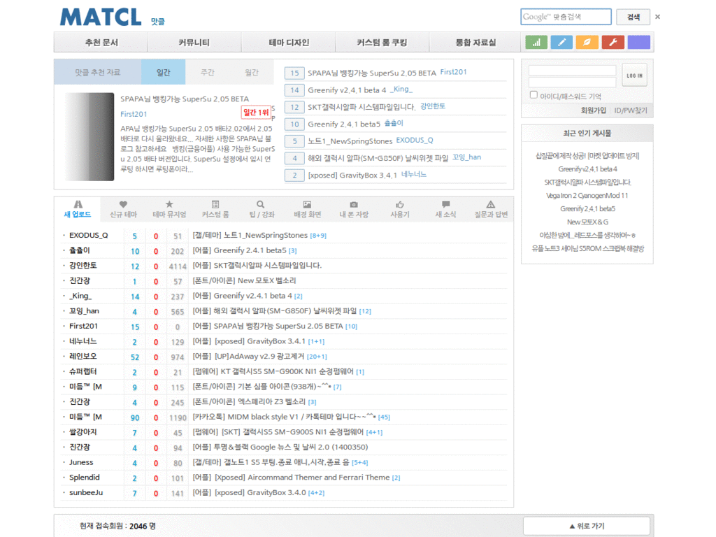Click the username input field
The width and height of the screenshot is (716, 537).
click(x=572, y=71)
